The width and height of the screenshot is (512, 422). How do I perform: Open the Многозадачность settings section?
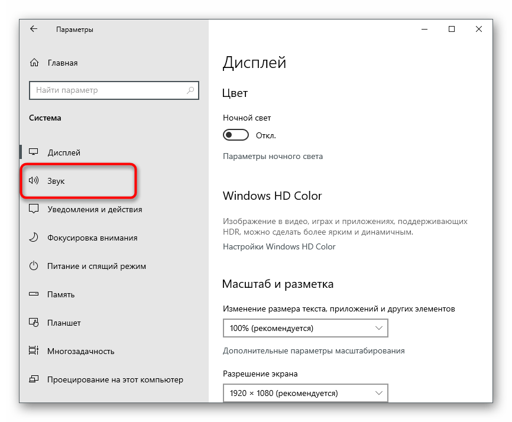point(80,351)
